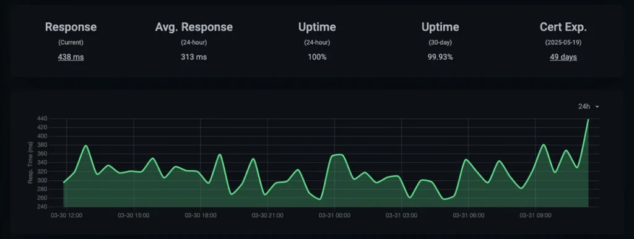Click the 03-31 06:00 x-axis label
Viewport: 634px width, 239px height.
pyautogui.click(x=468, y=215)
